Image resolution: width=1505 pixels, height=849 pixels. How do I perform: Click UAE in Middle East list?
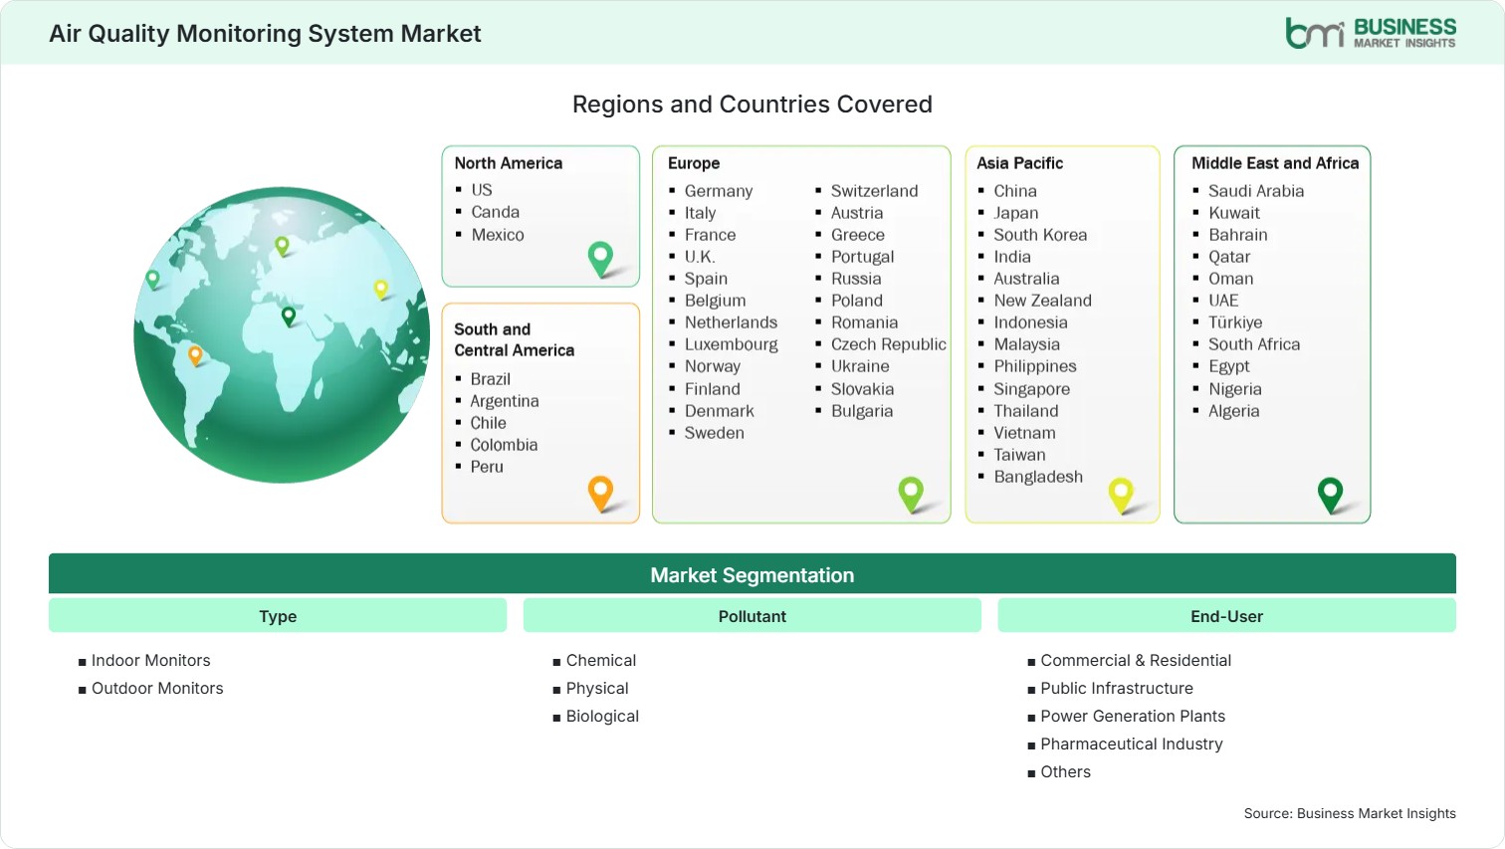click(1223, 301)
